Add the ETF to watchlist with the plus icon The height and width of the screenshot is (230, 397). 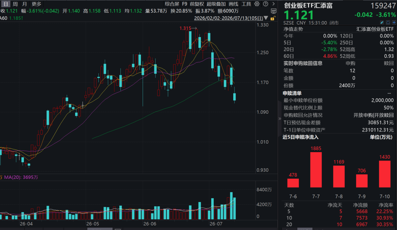pos(394,23)
